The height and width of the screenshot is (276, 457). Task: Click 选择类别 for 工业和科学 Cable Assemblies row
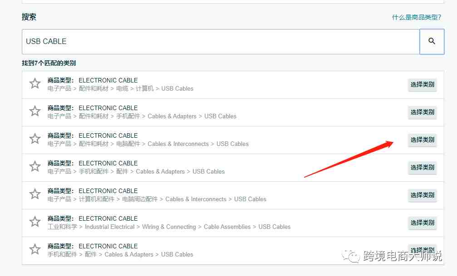tap(423, 223)
